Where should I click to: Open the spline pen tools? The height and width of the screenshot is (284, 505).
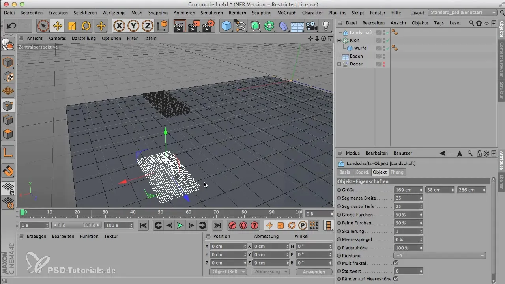[241, 26]
